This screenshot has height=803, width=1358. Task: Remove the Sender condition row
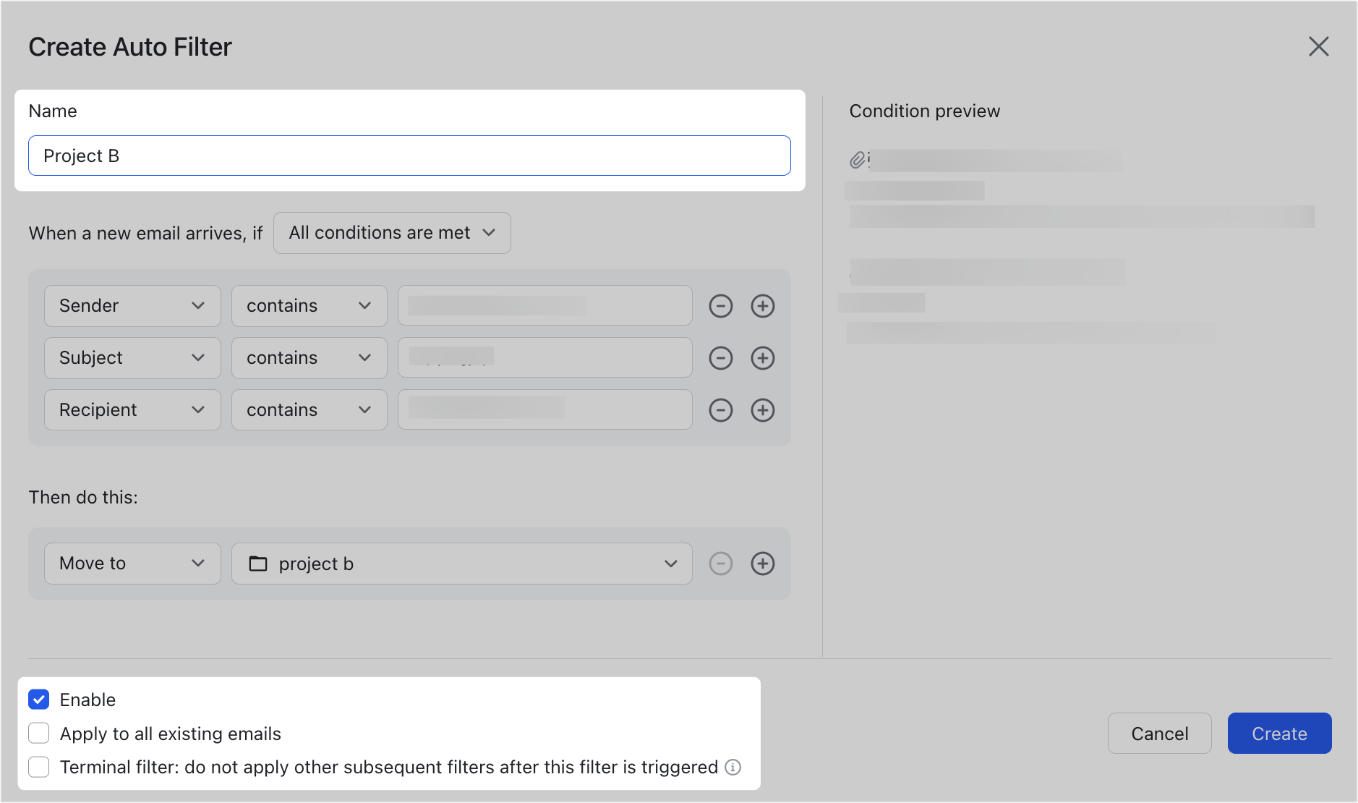point(720,305)
